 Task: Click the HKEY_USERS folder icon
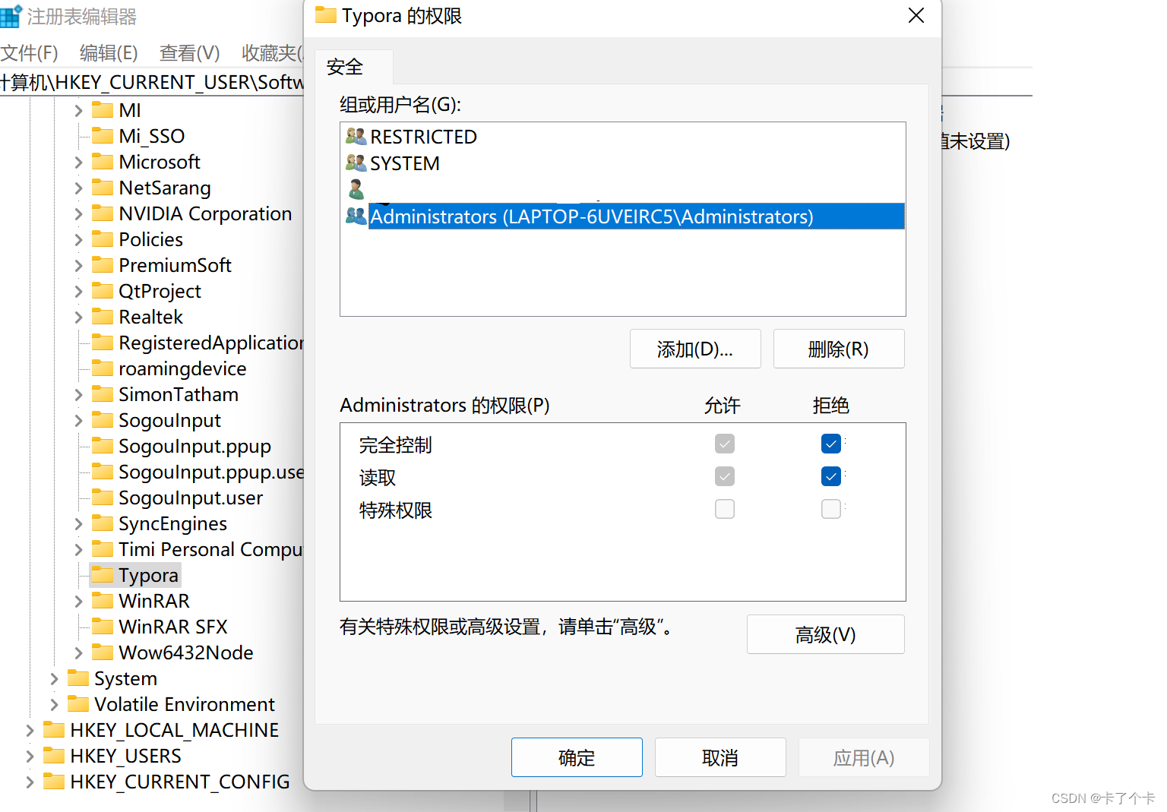click(54, 756)
